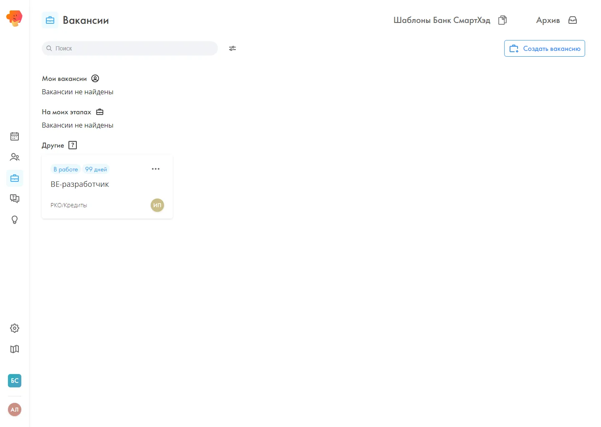The width and height of the screenshot is (601, 427).
Task: Open the search filter sliders icon
Action: pos(232,48)
